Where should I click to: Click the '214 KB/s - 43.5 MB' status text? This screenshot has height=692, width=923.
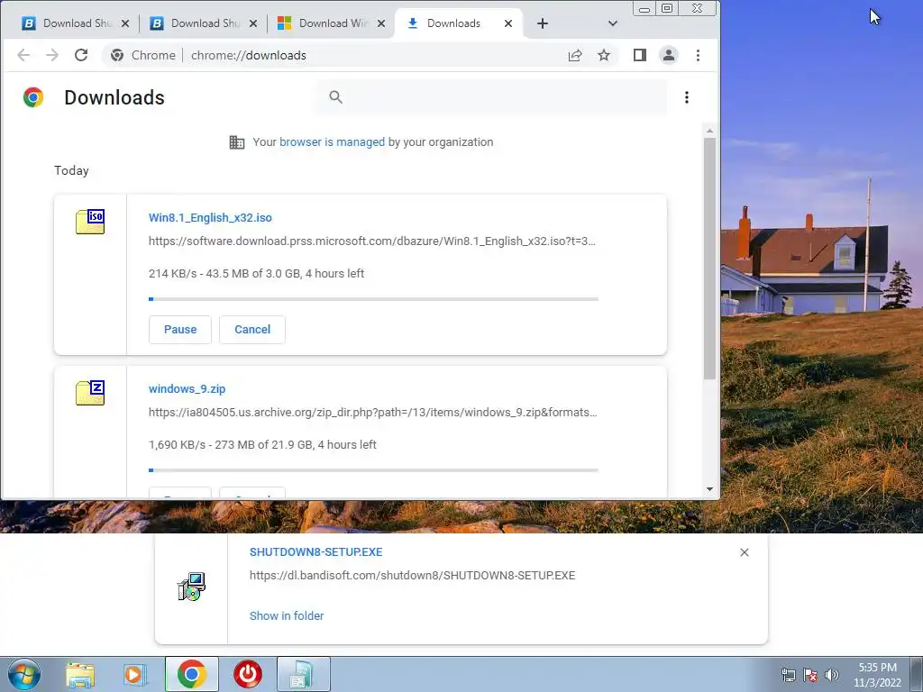[x=256, y=274]
